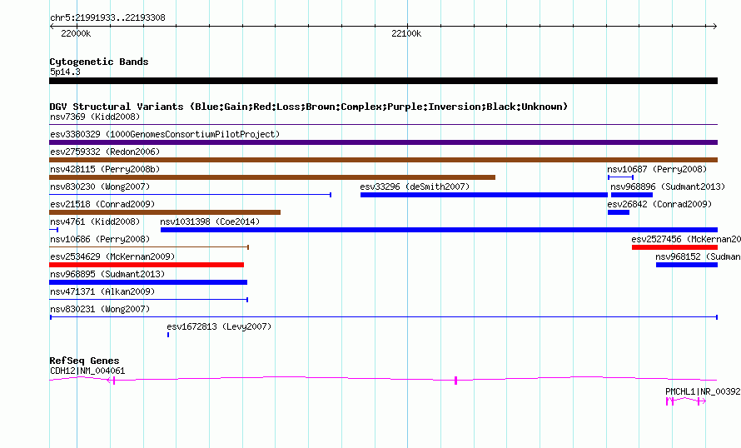741x448 pixels.
Task: Open the nsv968896 (Sudmant2013) label
Action: [x=668, y=187]
